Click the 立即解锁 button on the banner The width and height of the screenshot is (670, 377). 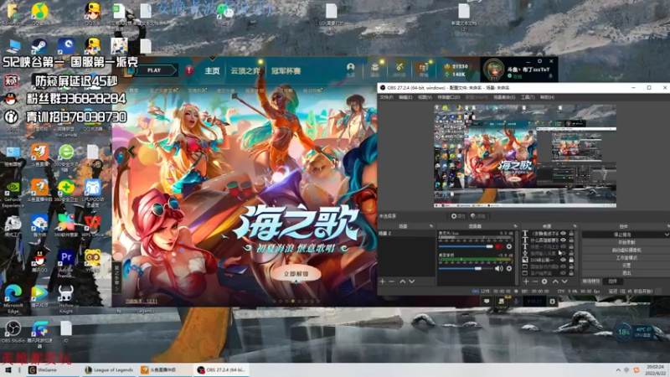296,274
